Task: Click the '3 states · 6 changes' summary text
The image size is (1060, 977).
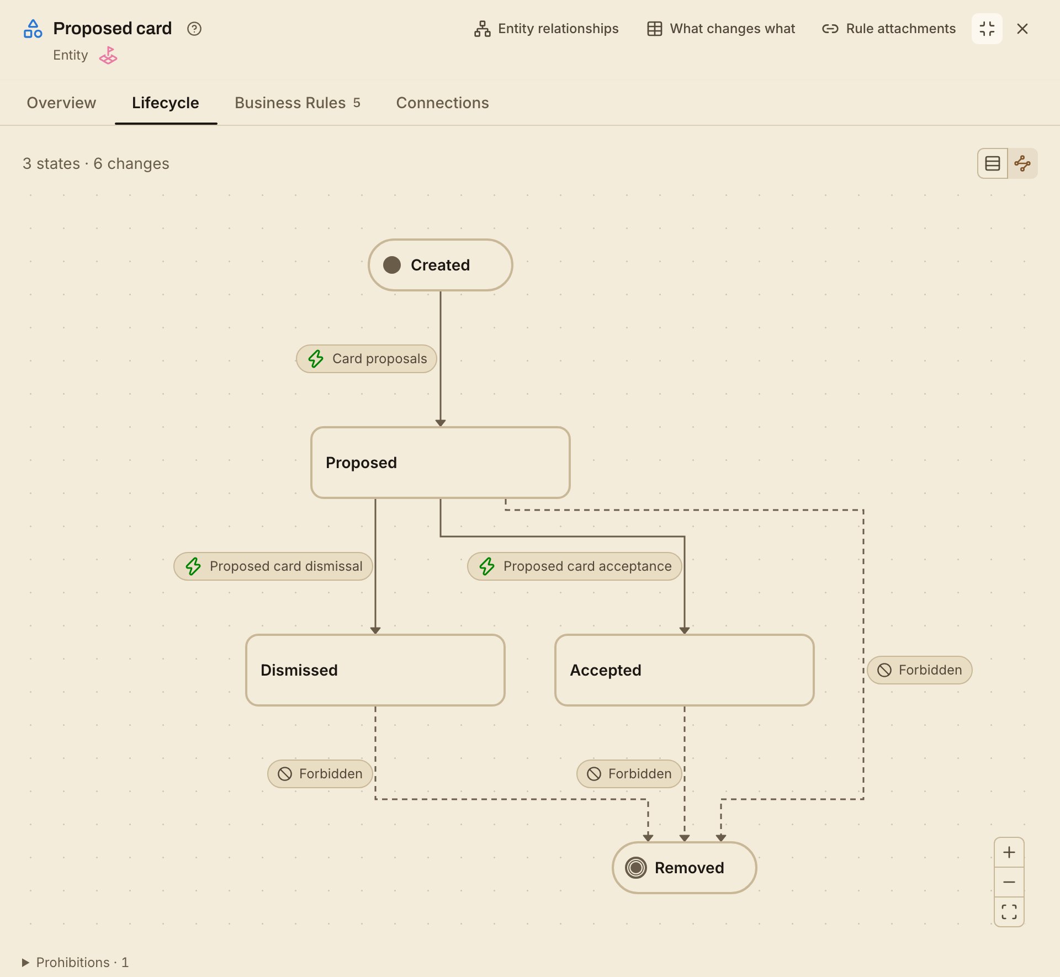Action: click(96, 163)
